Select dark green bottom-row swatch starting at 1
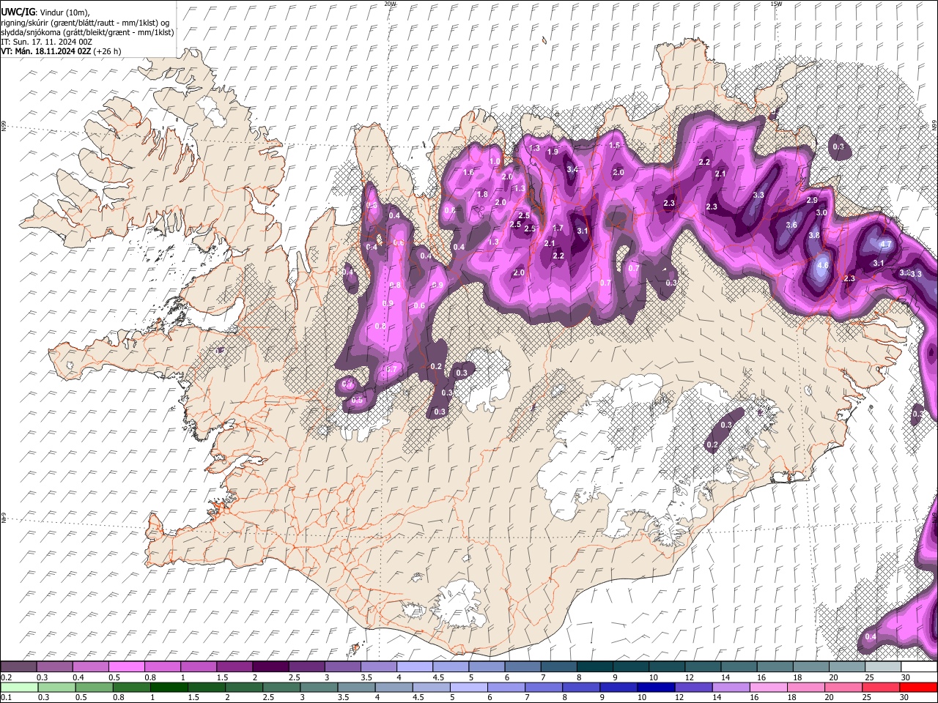 pyautogui.click(x=169, y=688)
